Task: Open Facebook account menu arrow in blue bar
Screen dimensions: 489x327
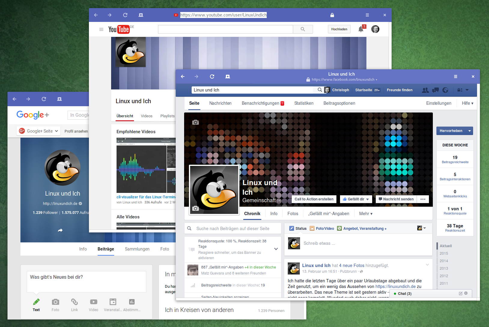Action: click(467, 90)
